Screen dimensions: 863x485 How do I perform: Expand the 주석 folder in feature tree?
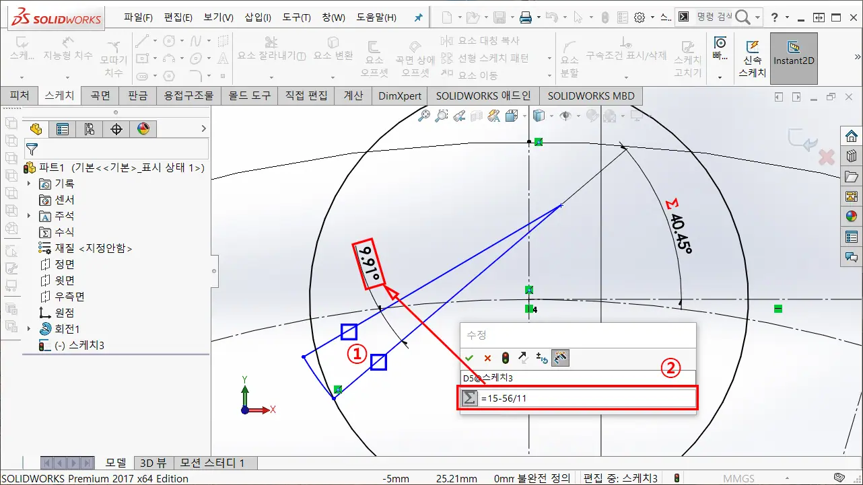[x=29, y=216]
